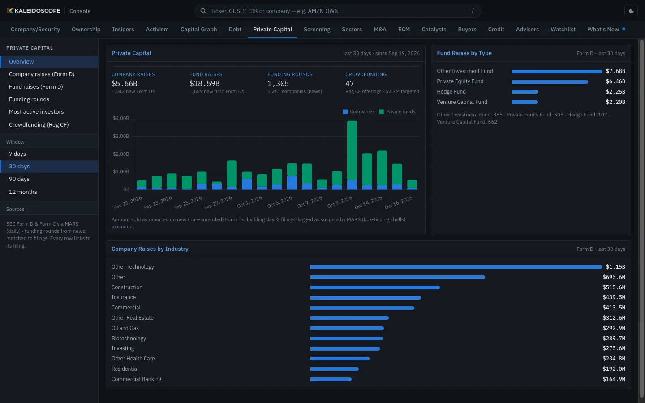645x403 pixels.
Task: Switch to the Advisers tab
Action: tap(528, 30)
